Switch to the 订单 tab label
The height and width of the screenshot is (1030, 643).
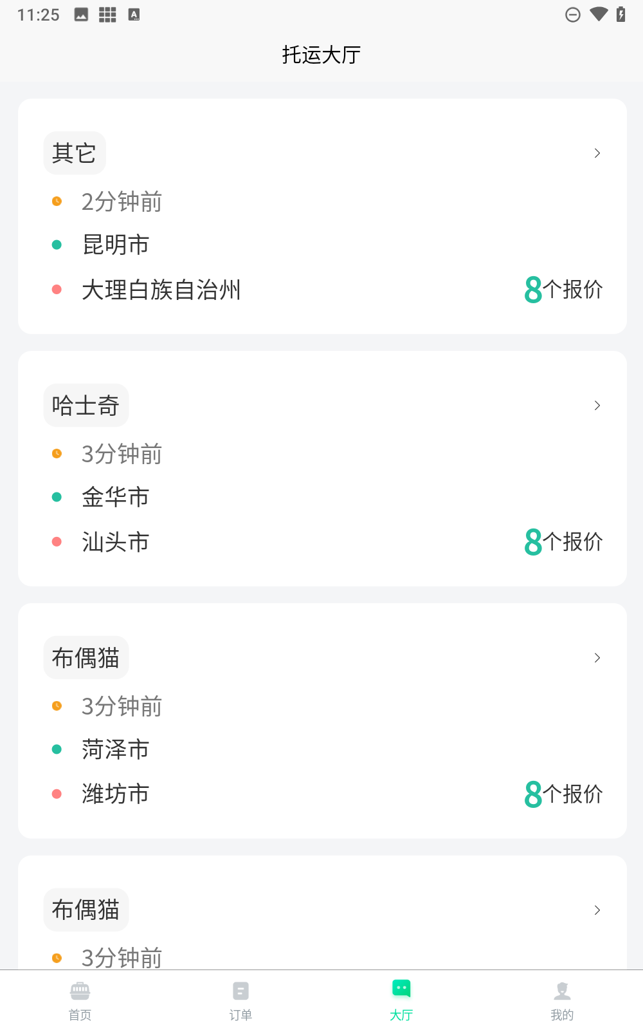pyautogui.click(x=240, y=1015)
